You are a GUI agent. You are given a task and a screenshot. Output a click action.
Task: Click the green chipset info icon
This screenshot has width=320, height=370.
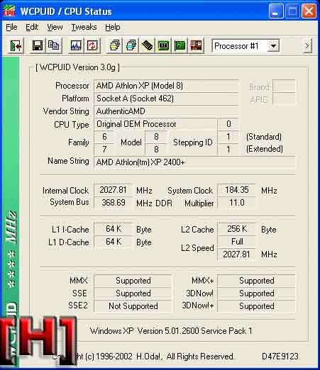click(163, 45)
